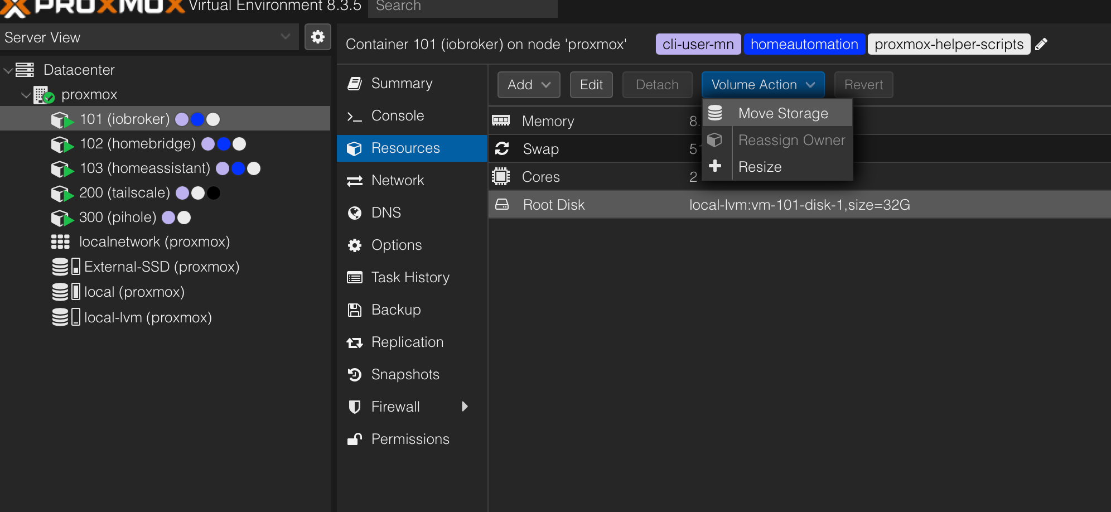The height and width of the screenshot is (512, 1111).
Task: Click the pencil icon to edit tags
Action: pyautogui.click(x=1041, y=44)
